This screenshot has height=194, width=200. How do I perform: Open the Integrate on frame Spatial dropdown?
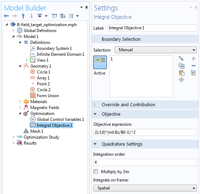145,188
